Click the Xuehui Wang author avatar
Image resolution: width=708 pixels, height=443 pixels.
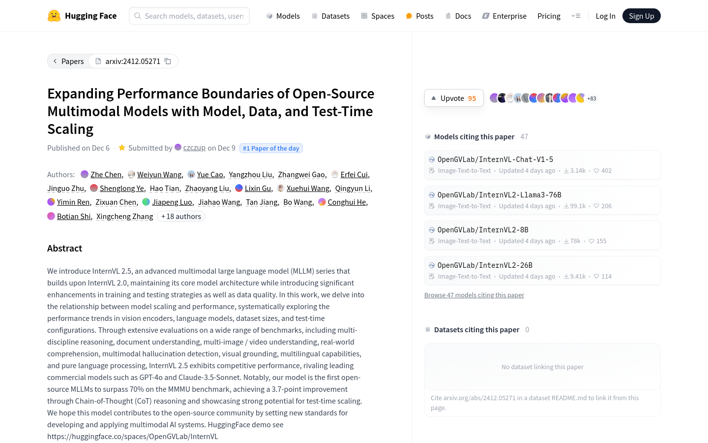click(281, 188)
